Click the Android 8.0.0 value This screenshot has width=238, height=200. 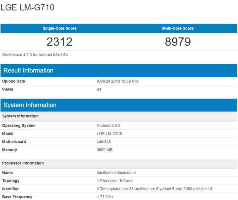pos(109,126)
